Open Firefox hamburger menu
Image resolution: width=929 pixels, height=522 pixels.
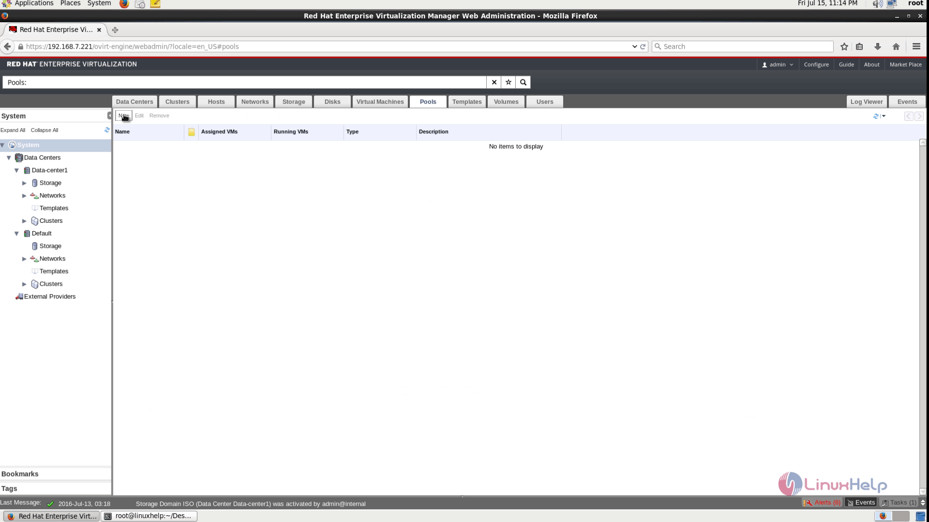pyautogui.click(x=916, y=46)
